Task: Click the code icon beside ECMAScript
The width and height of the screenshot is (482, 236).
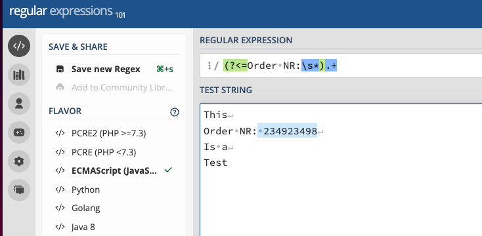Action: [x=60, y=170]
